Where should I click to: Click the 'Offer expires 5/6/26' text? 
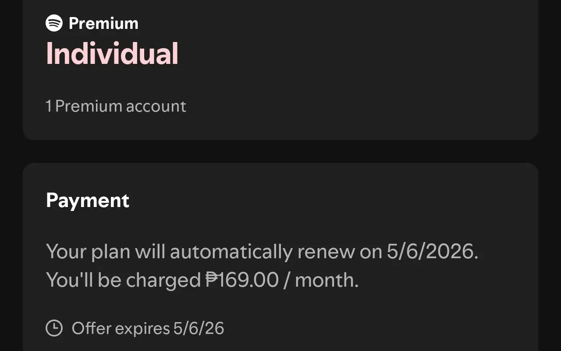coord(148,328)
